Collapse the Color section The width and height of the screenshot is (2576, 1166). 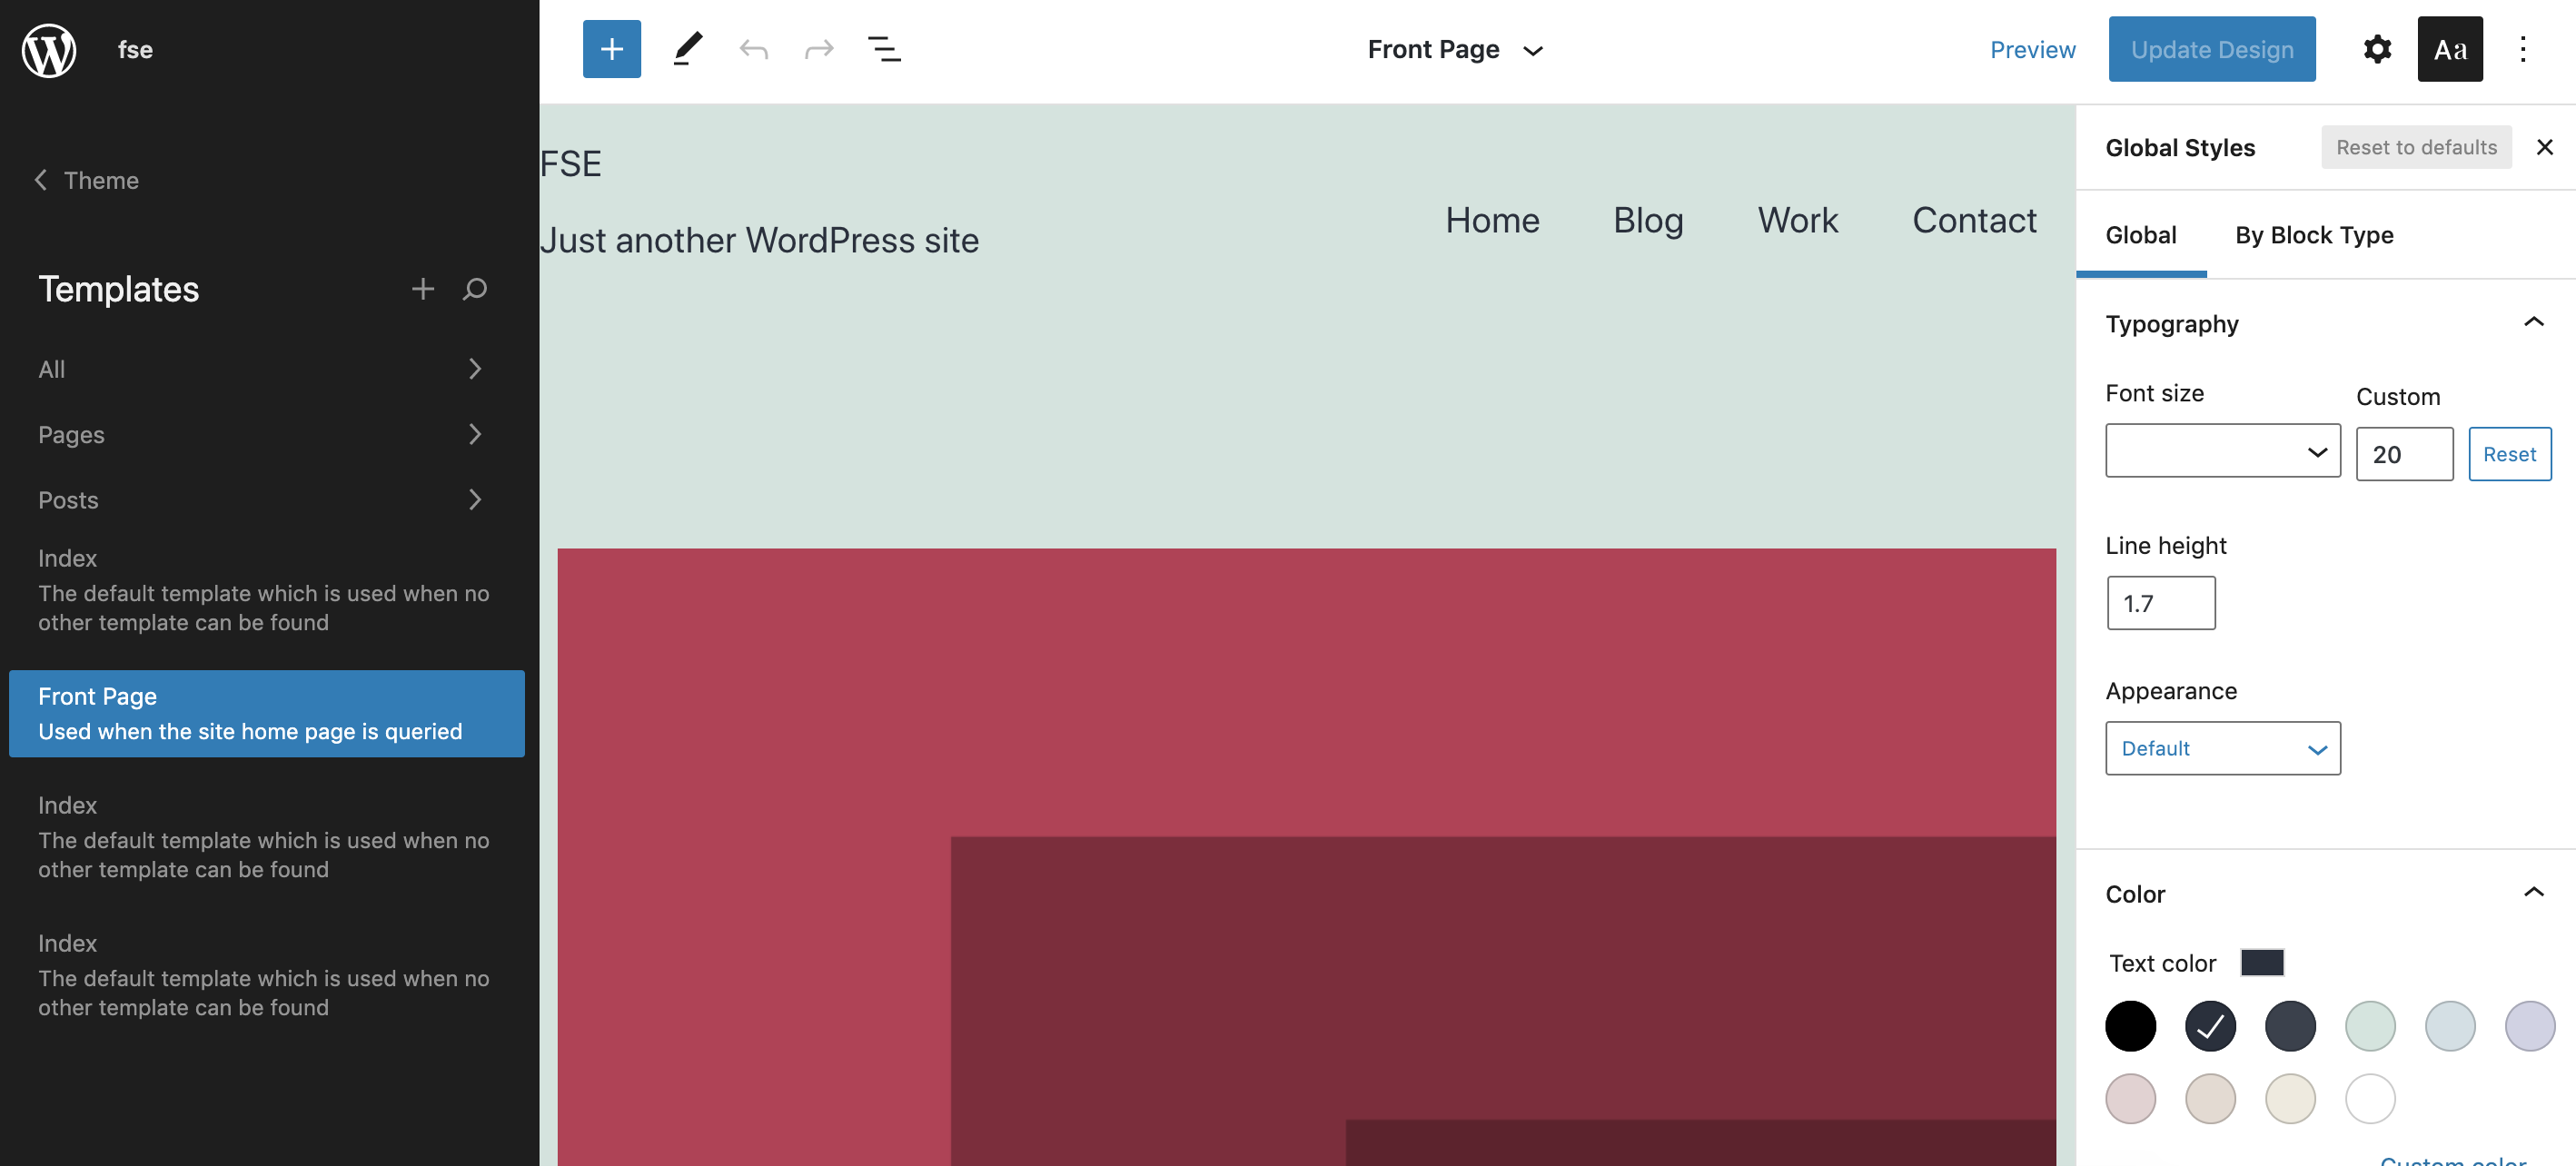point(2532,892)
